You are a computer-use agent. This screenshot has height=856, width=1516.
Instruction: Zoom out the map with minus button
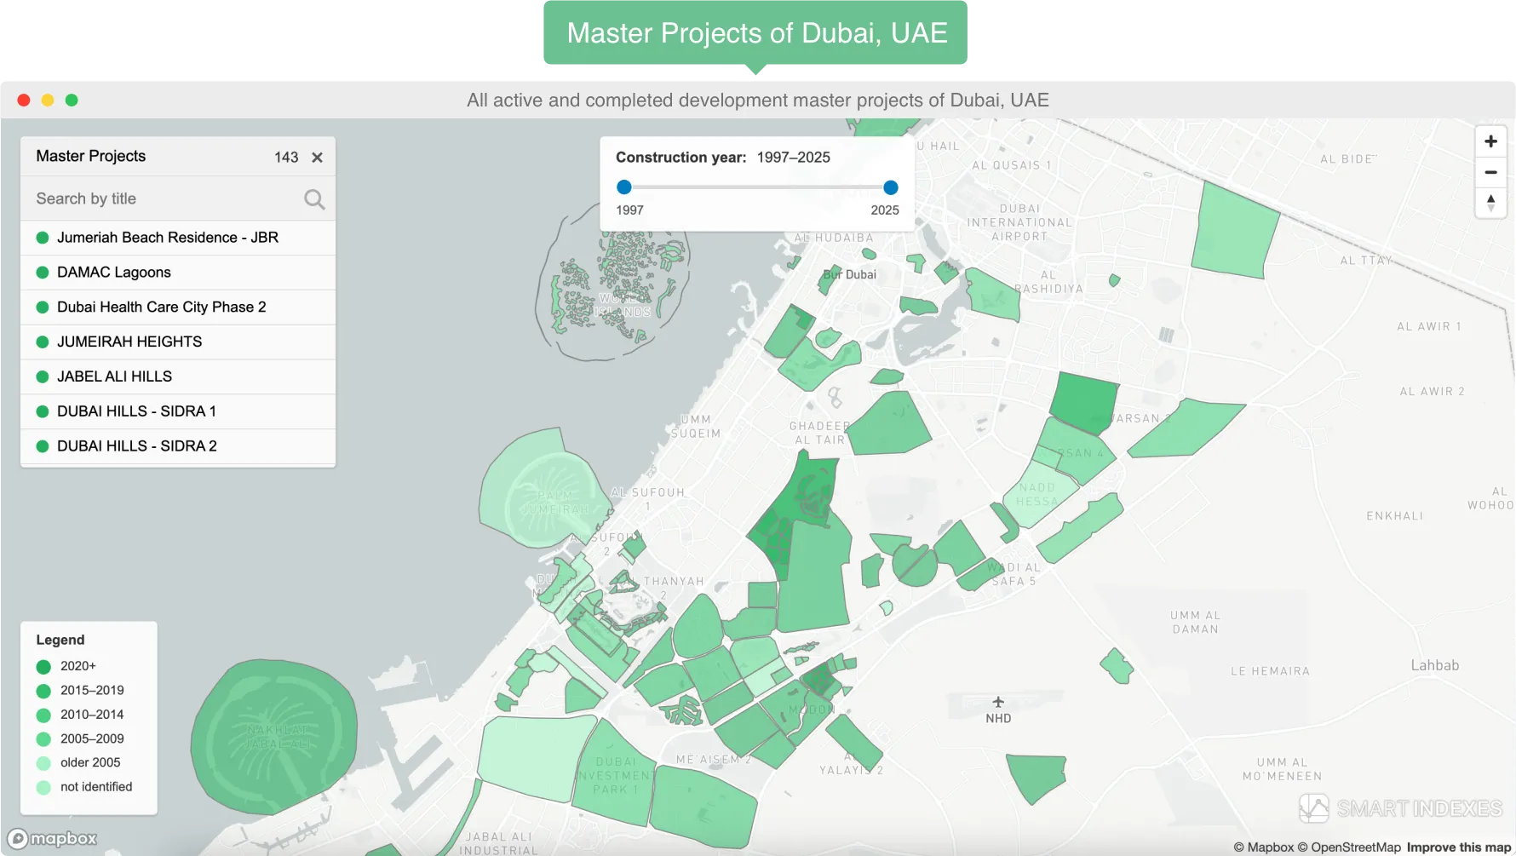coord(1490,172)
